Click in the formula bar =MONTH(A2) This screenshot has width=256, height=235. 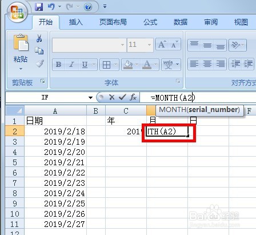(x=198, y=98)
